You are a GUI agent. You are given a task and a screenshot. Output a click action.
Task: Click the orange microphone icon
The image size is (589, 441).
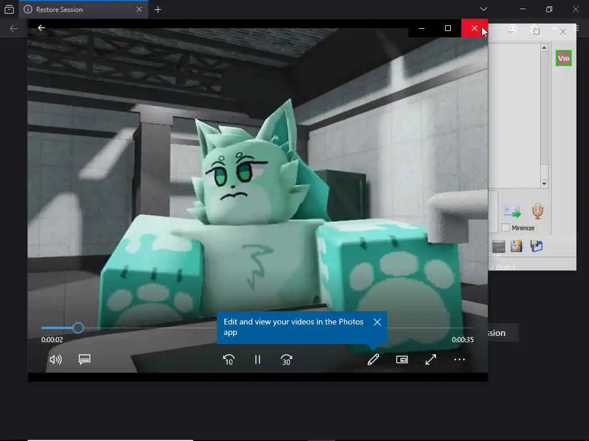coord(538,211)
